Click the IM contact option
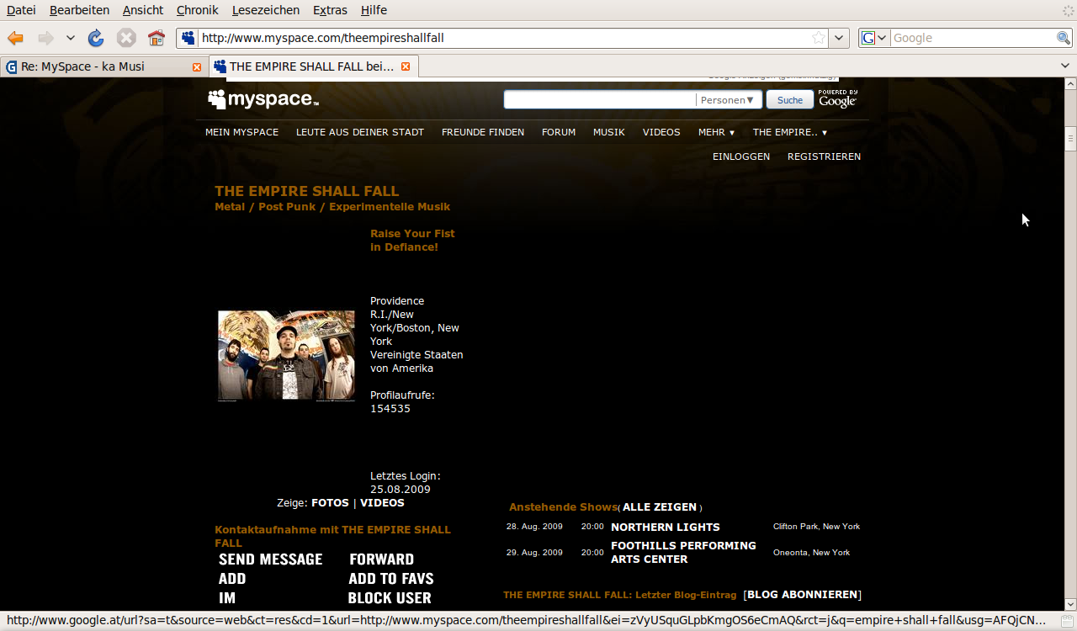The height and width of the screenshot is (631, 1077). [227, 598]
